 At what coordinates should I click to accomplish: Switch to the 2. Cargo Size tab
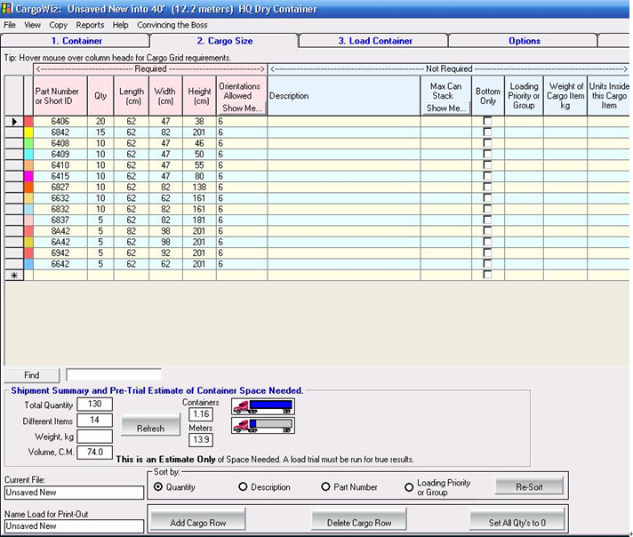pyautogui.click(x=224, y=41)
